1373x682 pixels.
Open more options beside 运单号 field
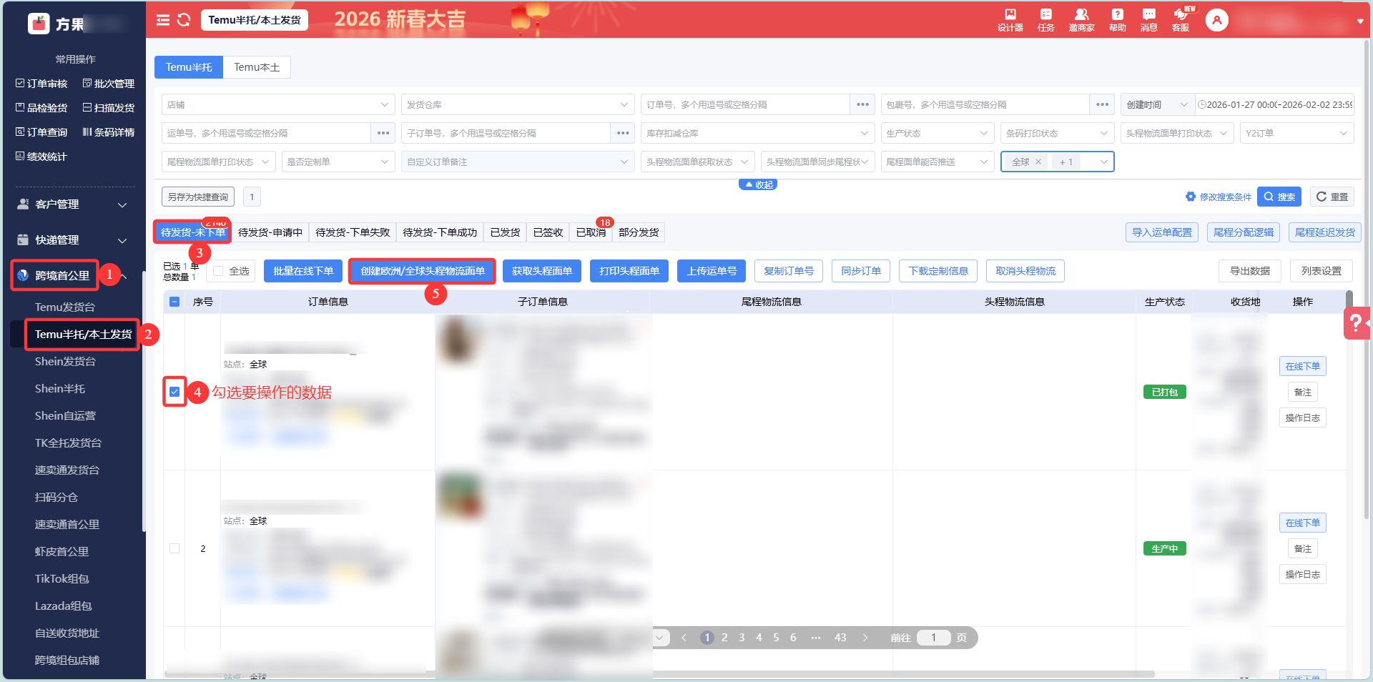click(x=383, y=133)
